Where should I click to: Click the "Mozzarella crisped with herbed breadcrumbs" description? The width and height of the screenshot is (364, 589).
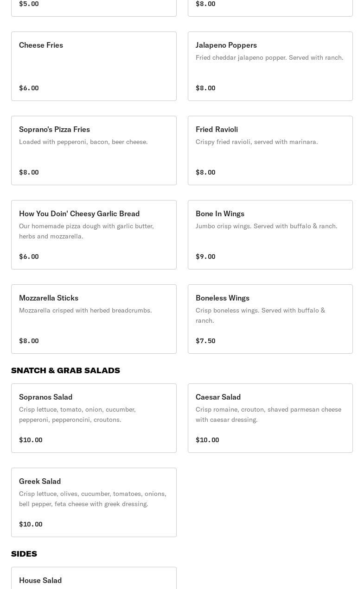coord(85,310)
